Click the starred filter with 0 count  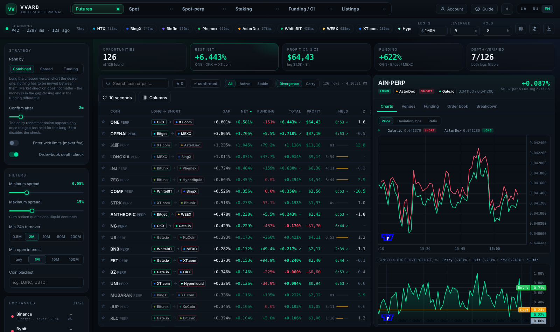(x=180, y=84)
